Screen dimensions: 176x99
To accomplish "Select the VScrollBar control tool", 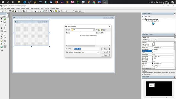I will coord(5,34).
